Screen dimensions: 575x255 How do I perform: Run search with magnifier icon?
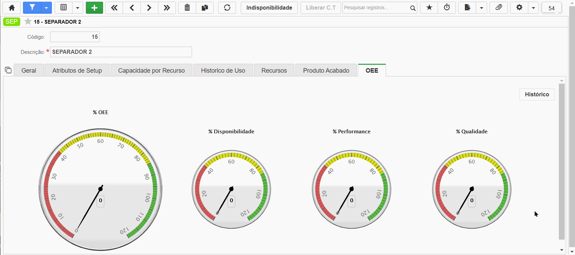tap(413, 8)
